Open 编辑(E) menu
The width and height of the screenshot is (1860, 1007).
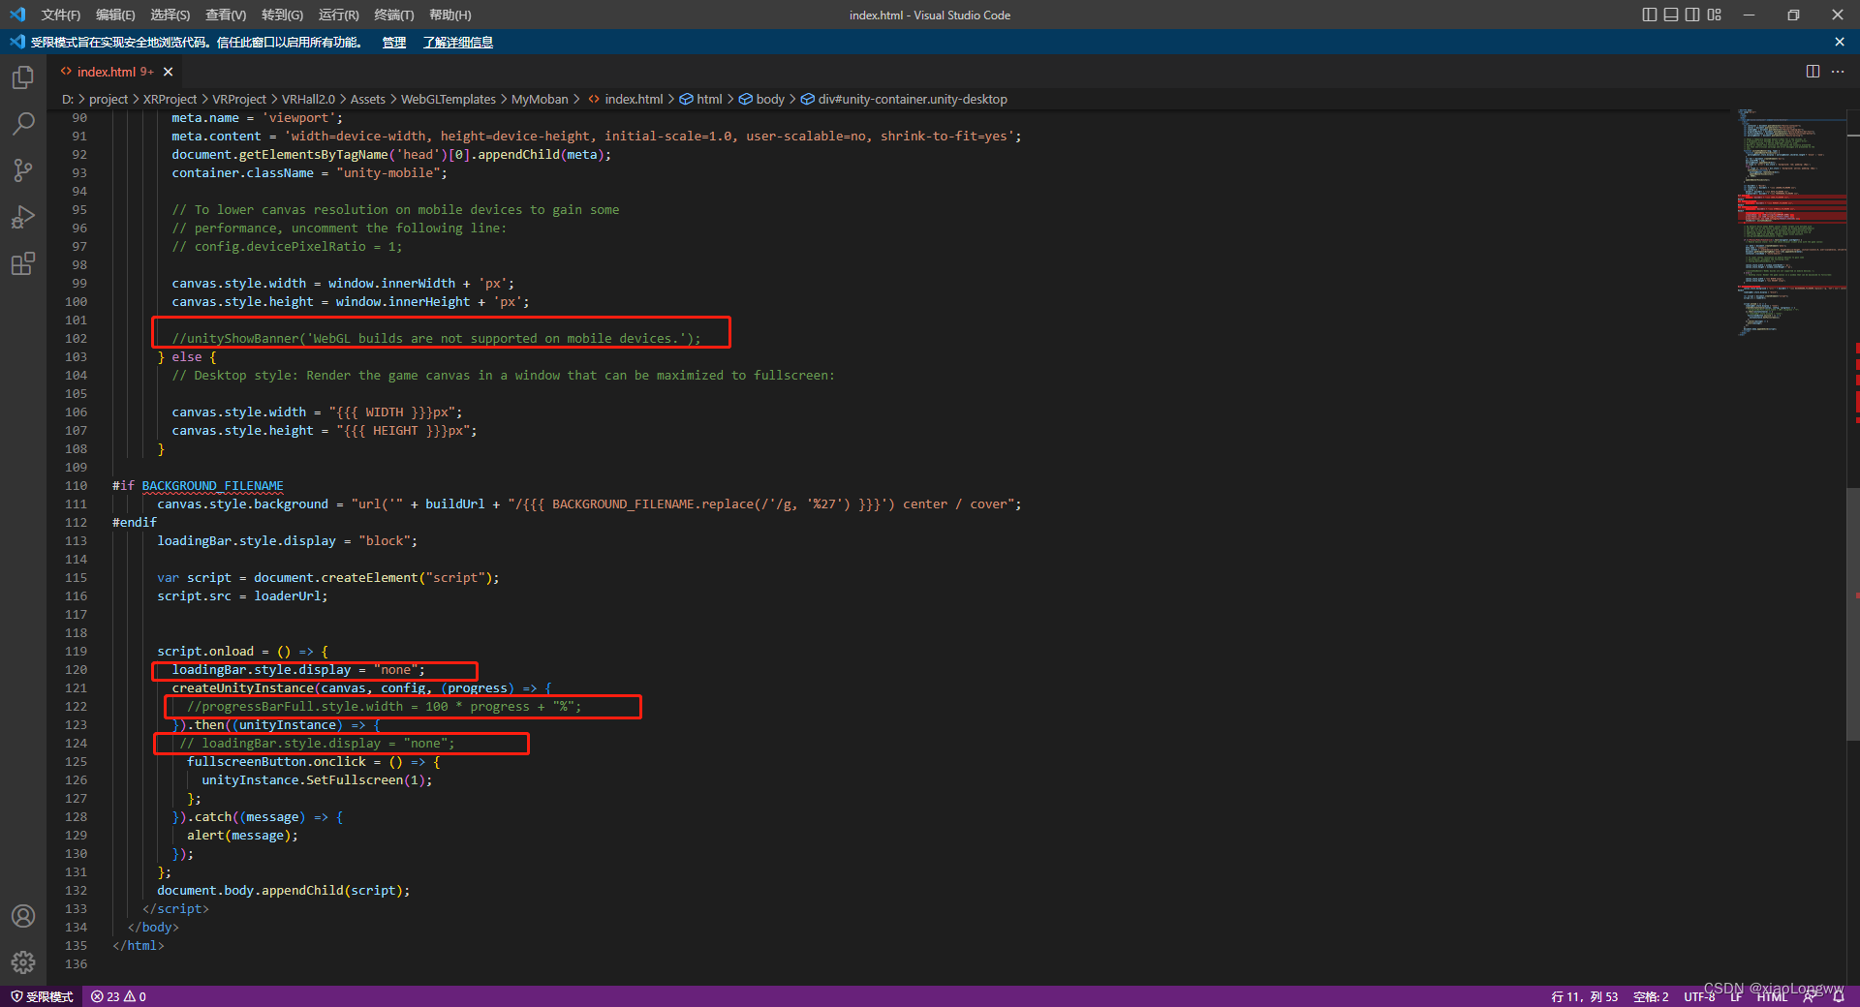tap(115, 15)
